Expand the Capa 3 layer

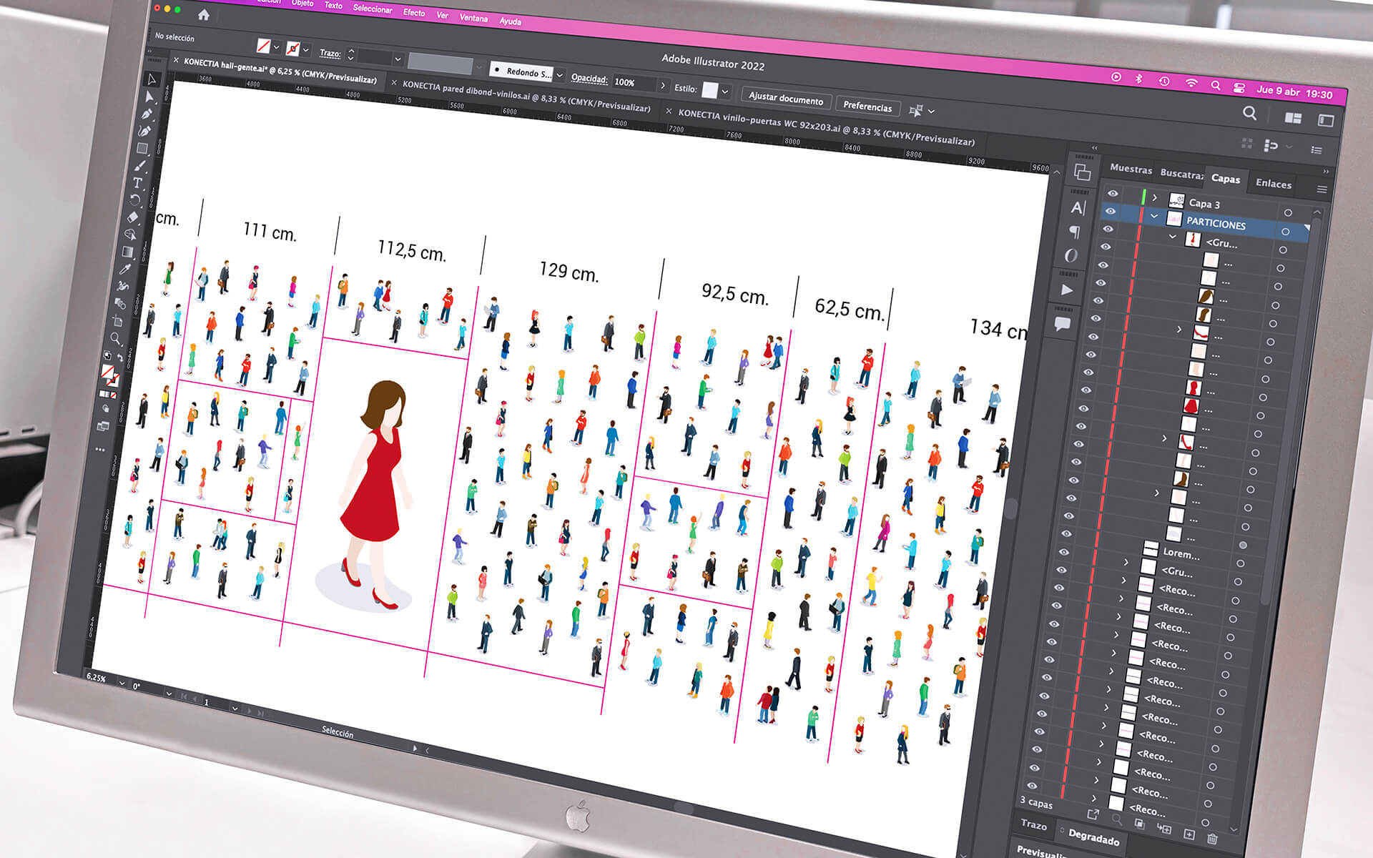click(x=1155, y=197)
